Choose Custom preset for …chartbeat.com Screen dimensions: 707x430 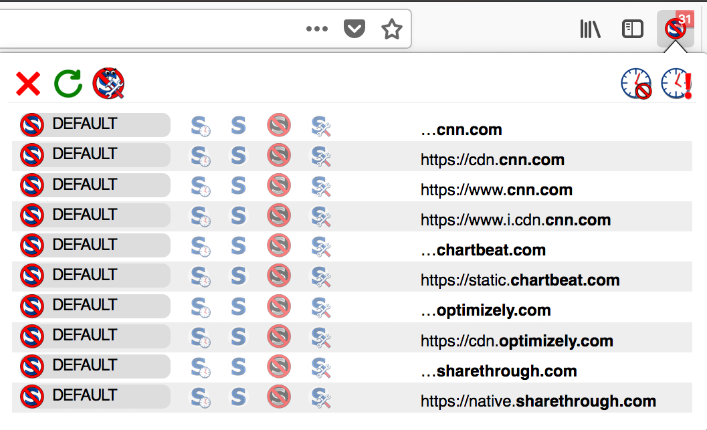(x=320, y=247)
